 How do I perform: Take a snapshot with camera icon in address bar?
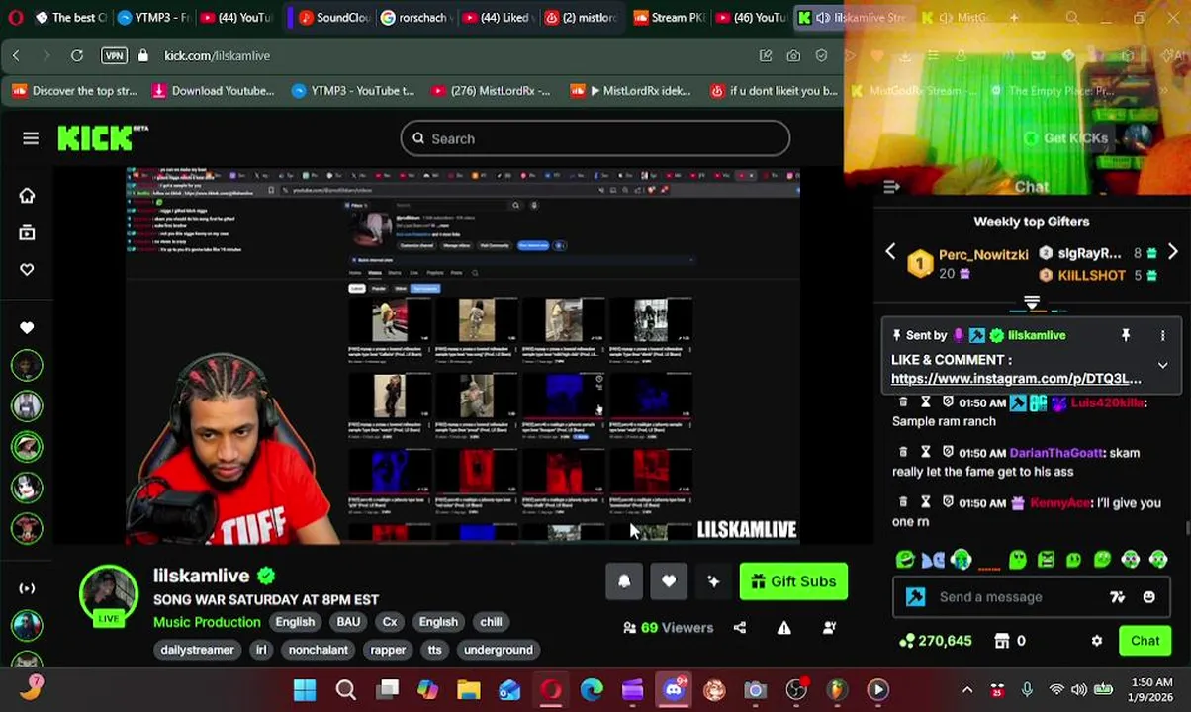tap(793, 56)
